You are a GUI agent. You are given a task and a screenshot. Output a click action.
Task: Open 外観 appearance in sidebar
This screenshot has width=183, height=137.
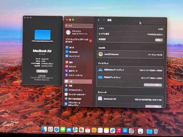point(78,86)
